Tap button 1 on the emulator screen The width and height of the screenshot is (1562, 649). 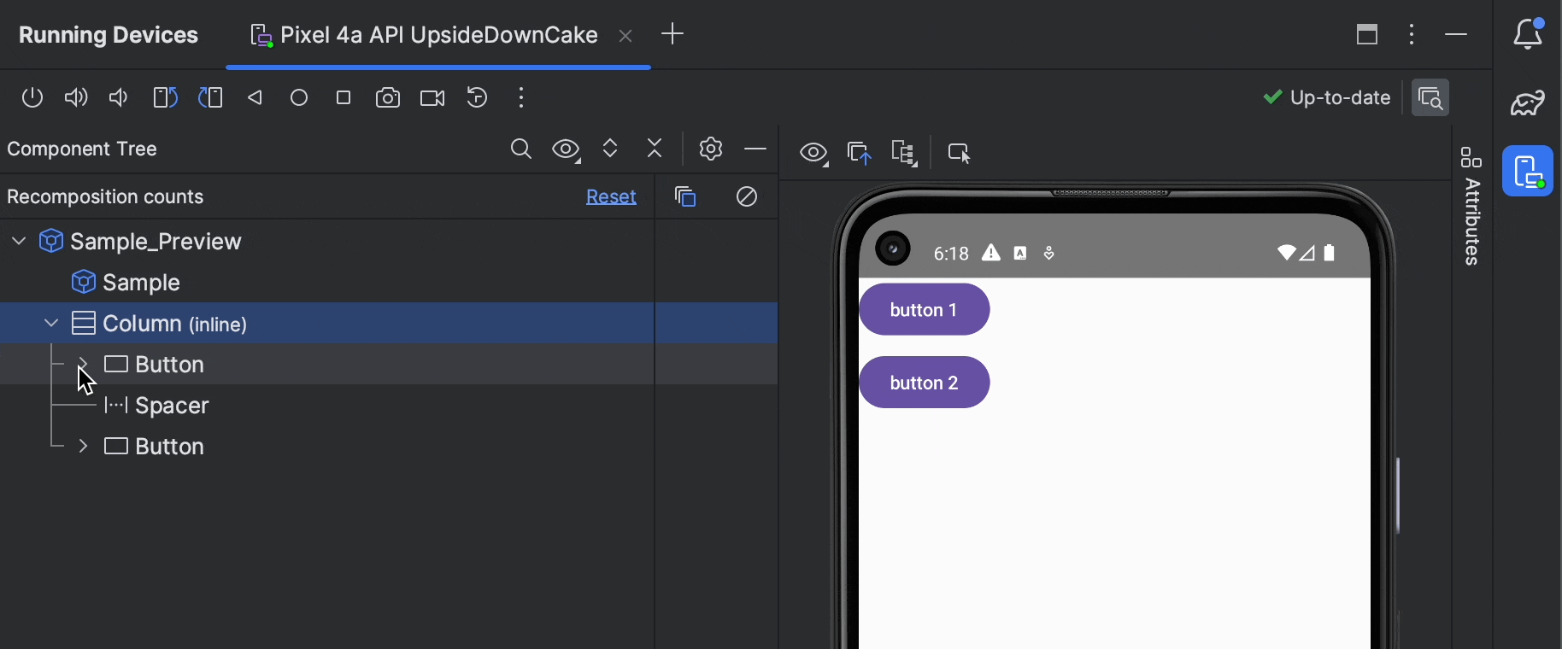click(925, 310)
